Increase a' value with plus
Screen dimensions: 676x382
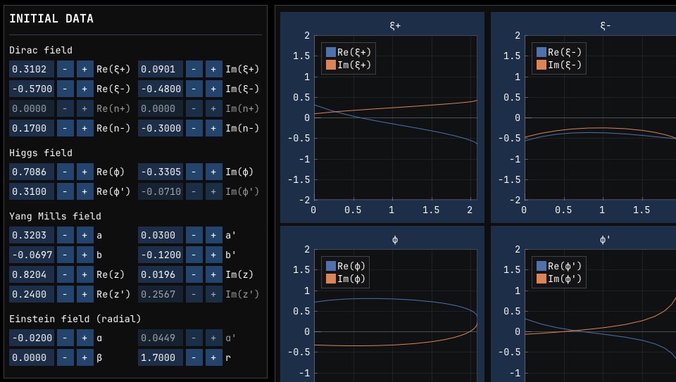(214, 235)
